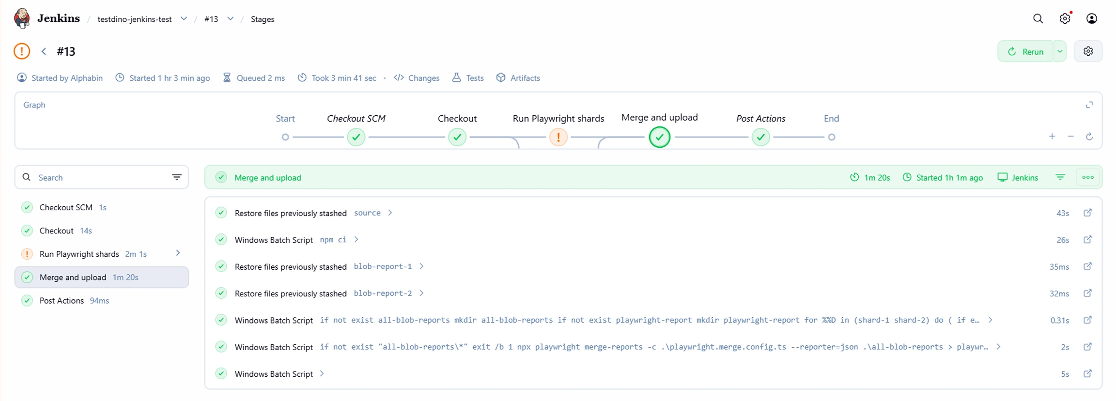Open build configuration gear next to Rerun
Viewport: 1116px width, 401px height.
point(1088,51)
